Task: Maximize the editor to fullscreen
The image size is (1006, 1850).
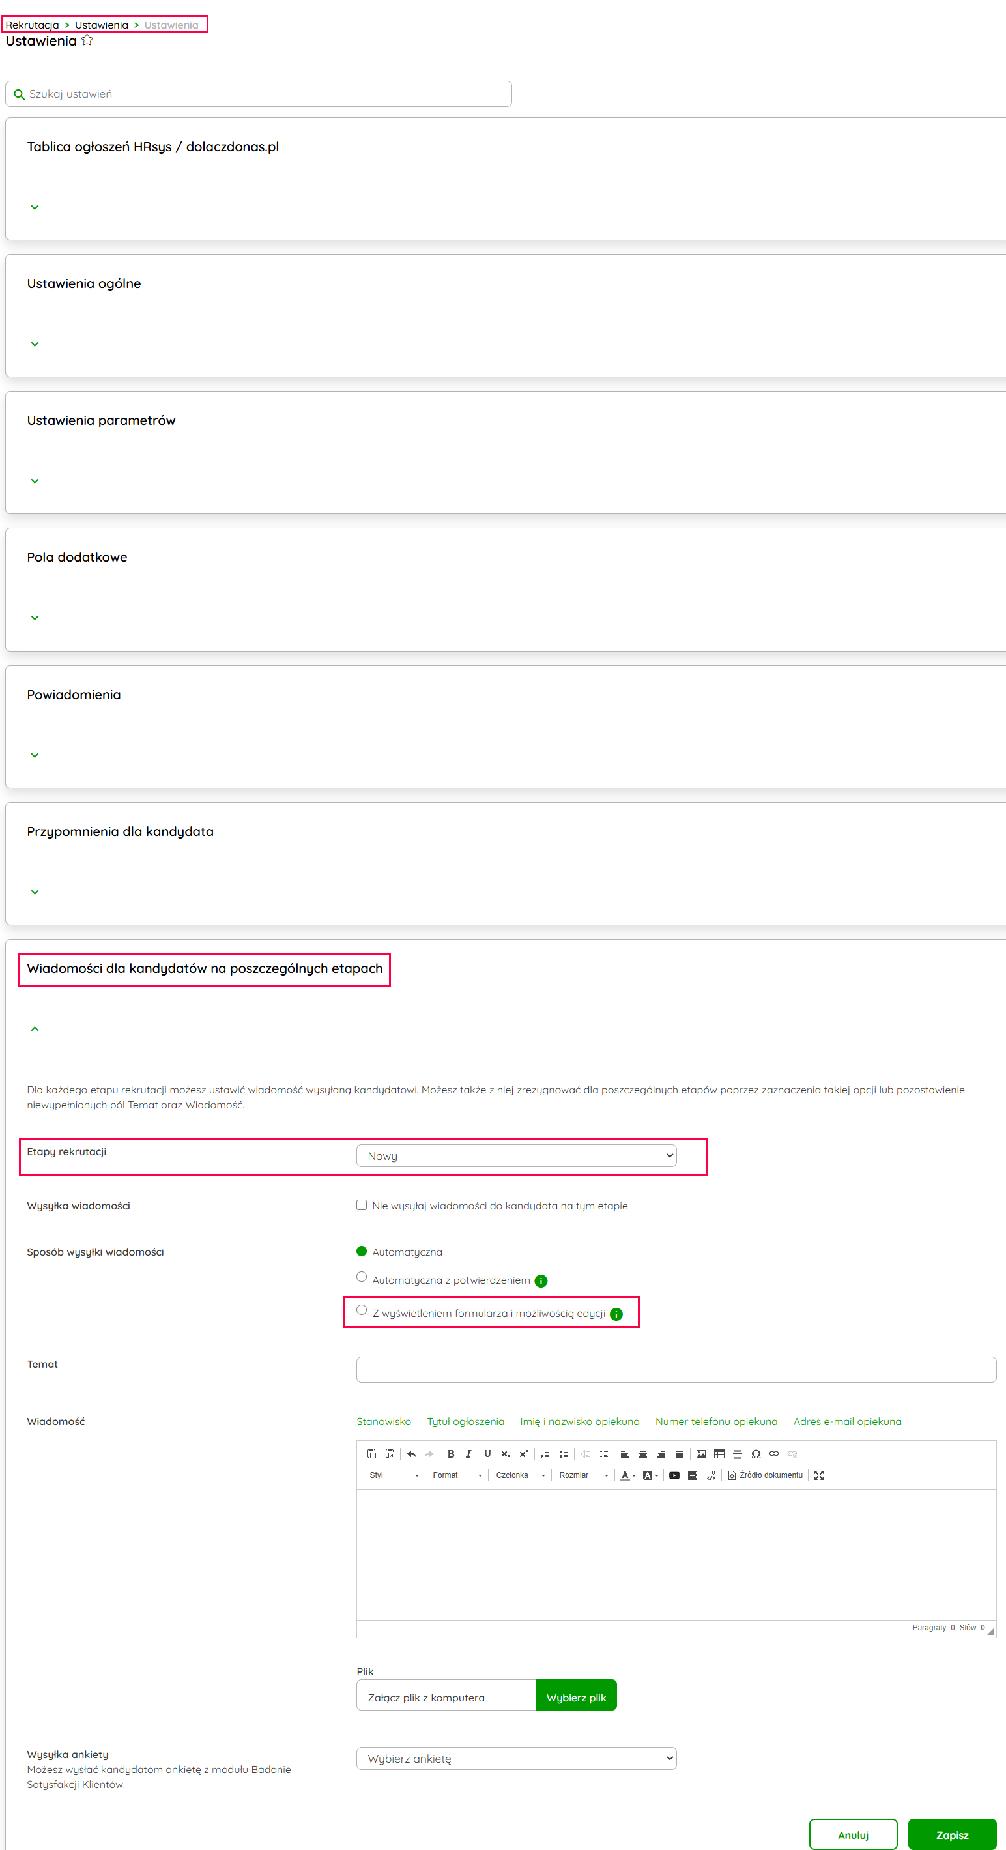Action: coord(818,1475)
